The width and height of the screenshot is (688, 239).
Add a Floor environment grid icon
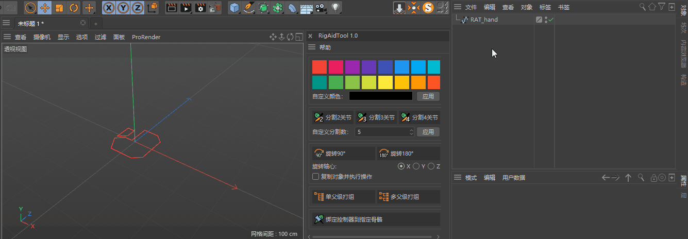point(307,8)
